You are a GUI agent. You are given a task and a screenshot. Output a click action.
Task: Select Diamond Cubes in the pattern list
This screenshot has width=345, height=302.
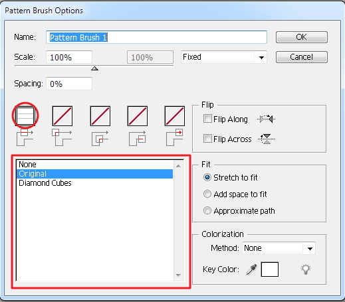(94, 183)
